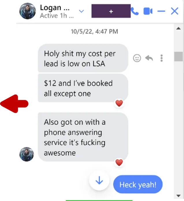Close the Logan chat window

point(174,11)
